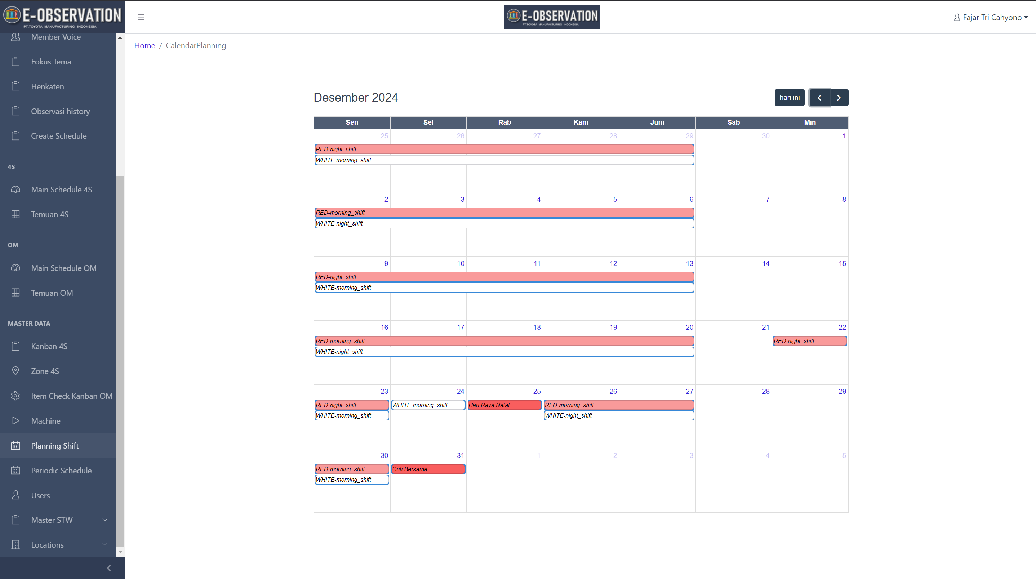The width and height of the screenshot is (1036, 579).
Task: Open RED-morning_shift event in week of 16
Action: pyautogui.click(x=504, y=341)
